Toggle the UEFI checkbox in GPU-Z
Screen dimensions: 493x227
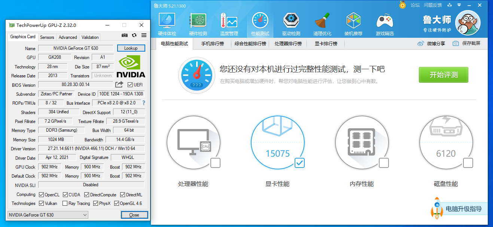(x=130, y=85)
